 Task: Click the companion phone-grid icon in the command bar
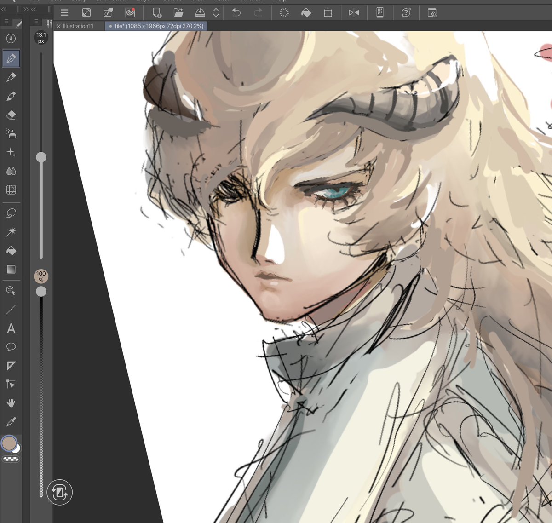380,13
